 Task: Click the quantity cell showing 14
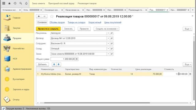[x=122, y=74]
